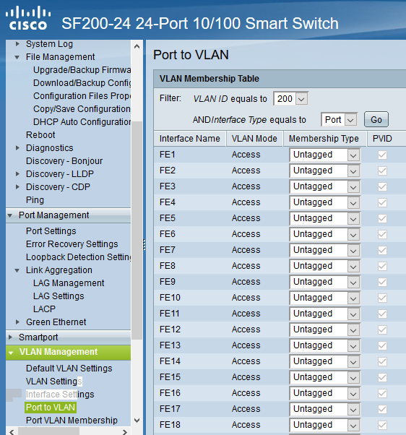Open the Reboot page
The image size is (406, 435).
click(40, 135)
